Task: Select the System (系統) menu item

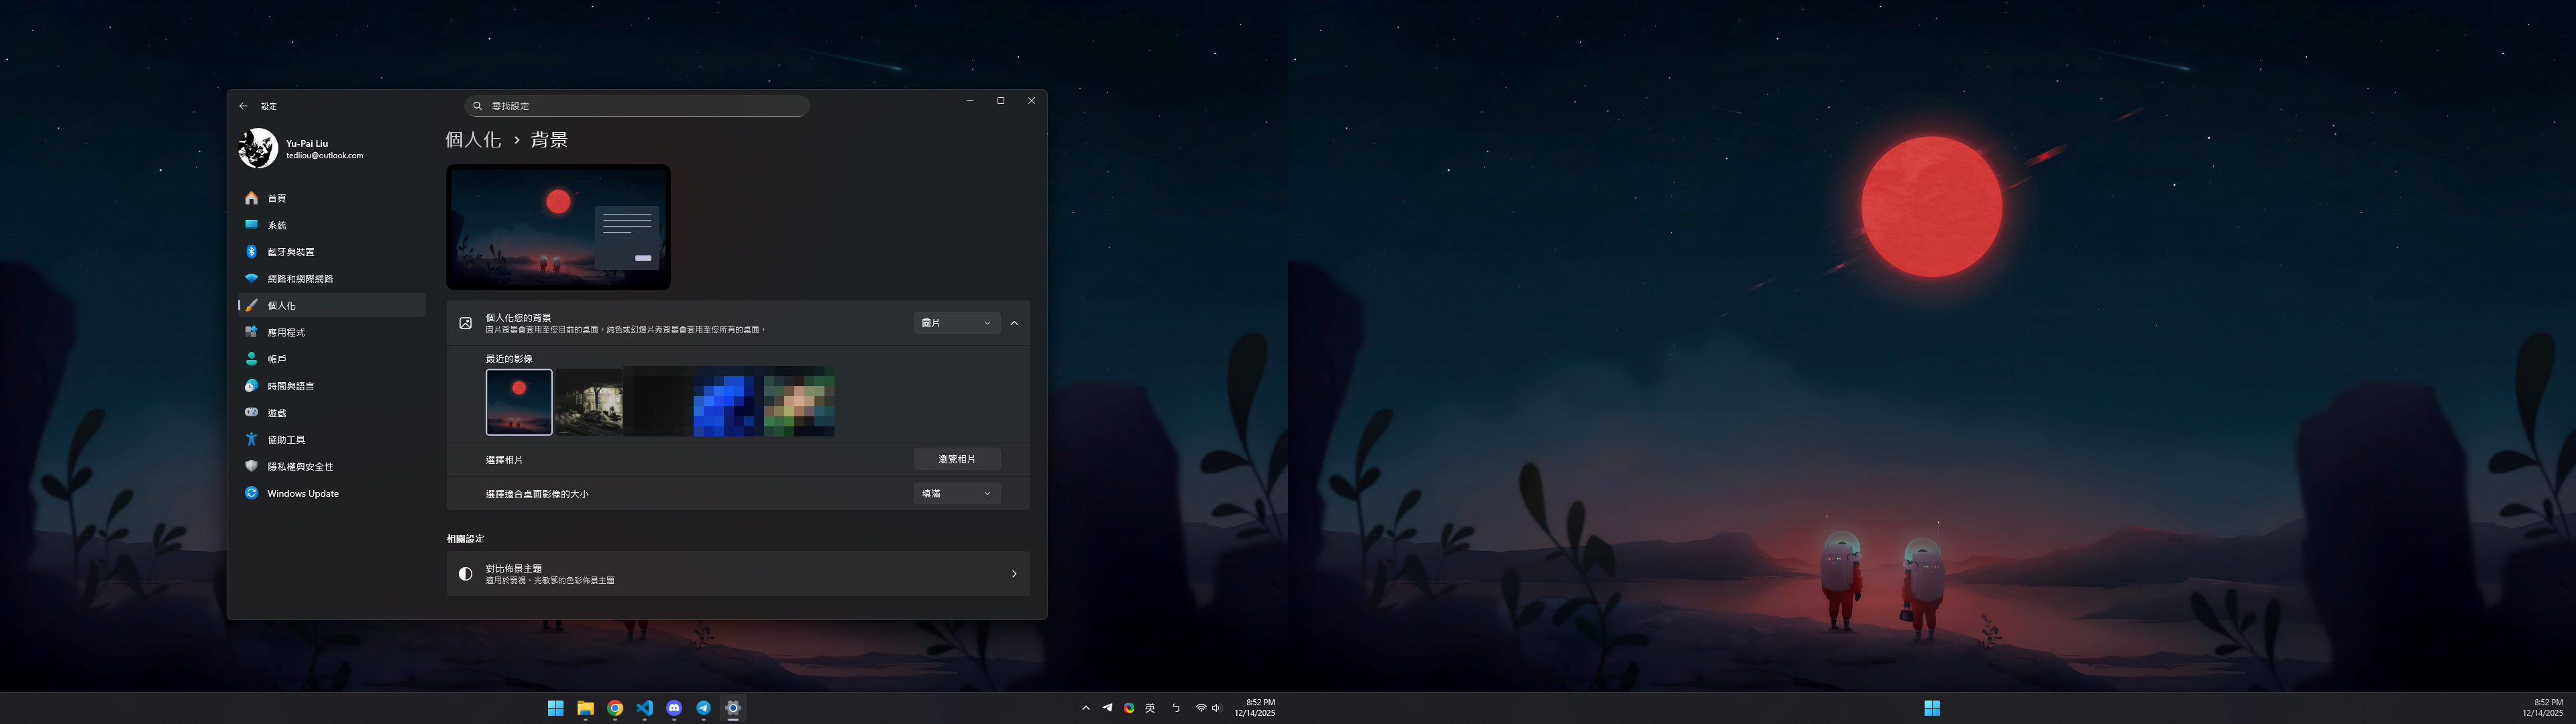Action: [x=277, y=225]
